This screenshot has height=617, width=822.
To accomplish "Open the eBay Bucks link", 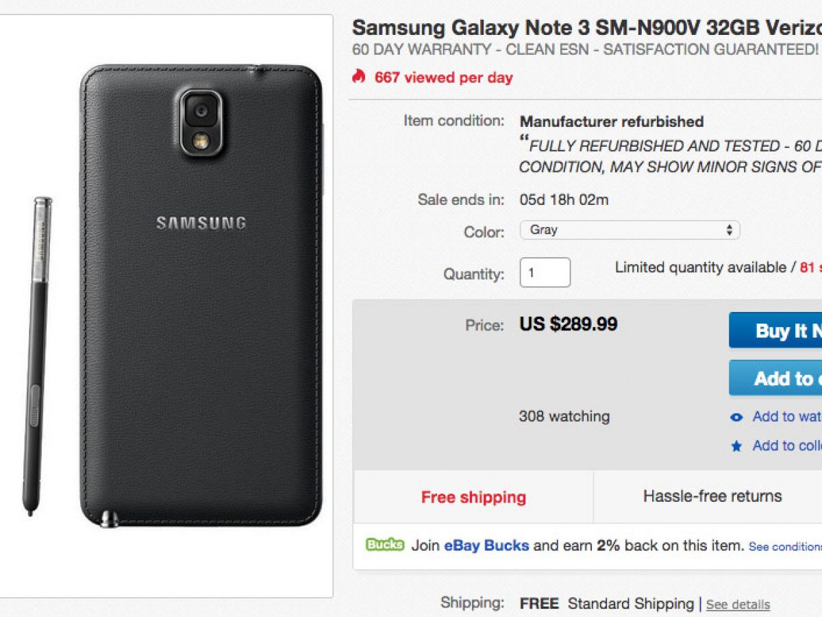I will [x=486, y=546].
